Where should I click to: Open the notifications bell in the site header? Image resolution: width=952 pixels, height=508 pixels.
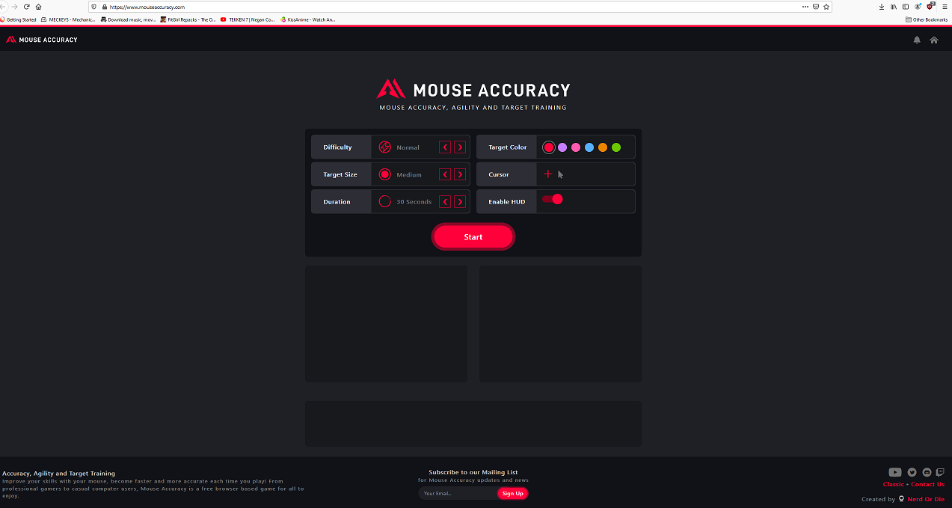pos(917,40)
